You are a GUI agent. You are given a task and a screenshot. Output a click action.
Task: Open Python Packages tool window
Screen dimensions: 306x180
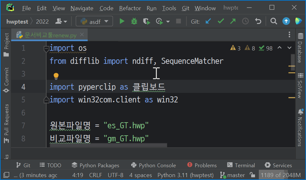pyautogui.click(x=95, y=165)
